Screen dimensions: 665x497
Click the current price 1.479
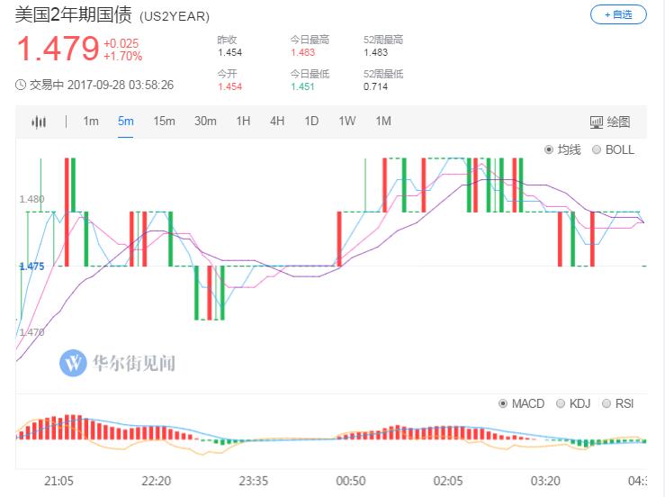58,49
